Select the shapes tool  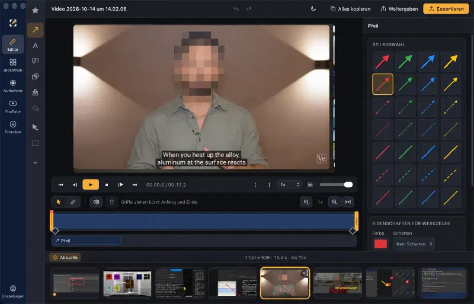point(36,76)
